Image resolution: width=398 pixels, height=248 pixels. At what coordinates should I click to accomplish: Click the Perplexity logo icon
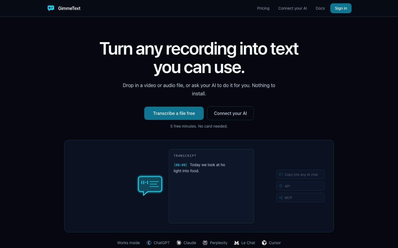205,243
